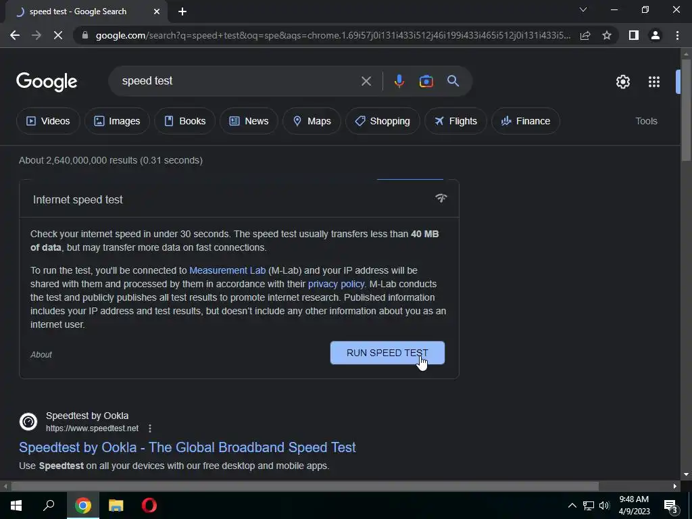Image resolution: width=692 pixels, height=519 pixels.
Task: Open the Measurement Lab link
Action: point(227,270)
